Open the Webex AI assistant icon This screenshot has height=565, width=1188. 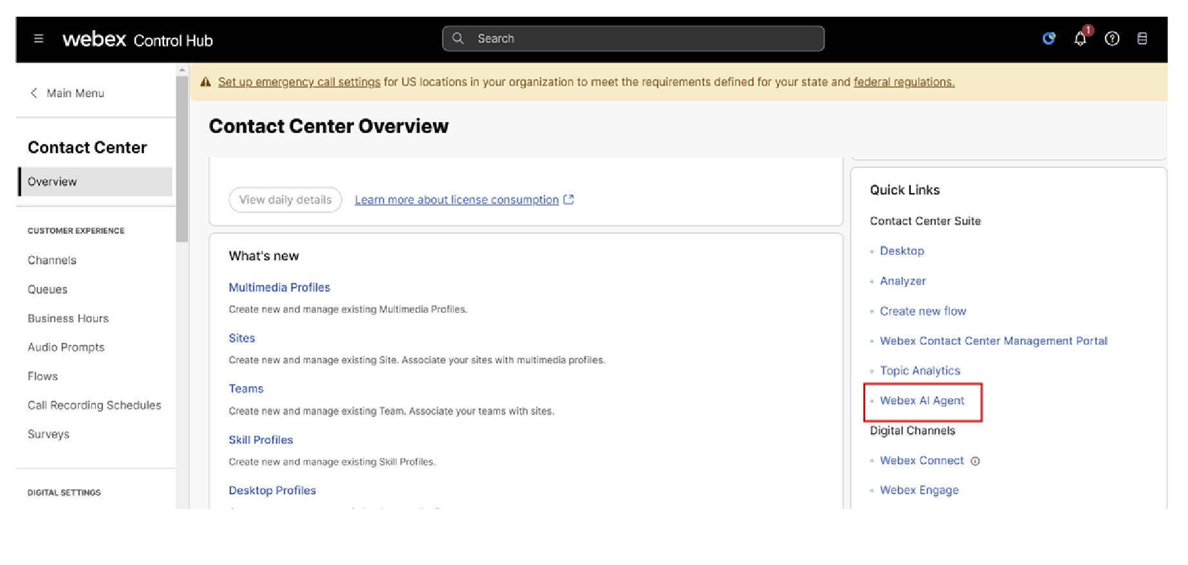1049,39
